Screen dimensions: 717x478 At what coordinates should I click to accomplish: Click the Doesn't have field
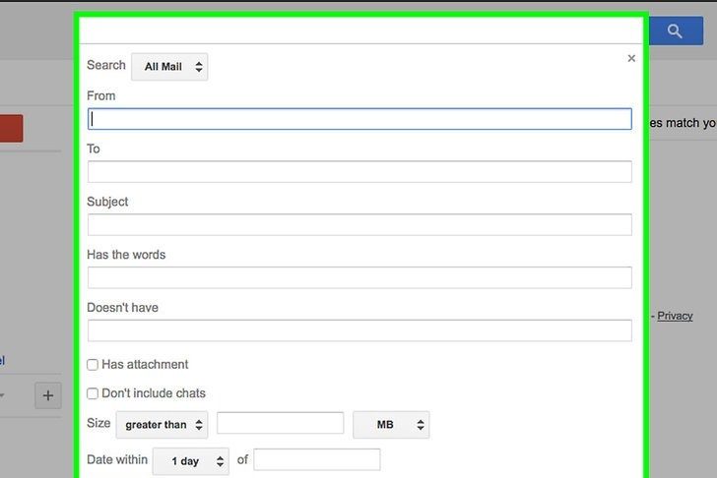click(x=359, y=330)
